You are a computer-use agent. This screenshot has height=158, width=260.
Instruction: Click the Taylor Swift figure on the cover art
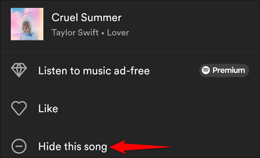pos(27,30)
